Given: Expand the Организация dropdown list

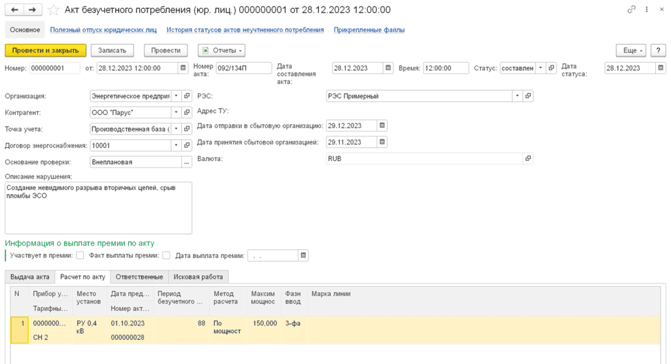Looking at the screenshot, I should pyautogui.click(x=176, y=96).
